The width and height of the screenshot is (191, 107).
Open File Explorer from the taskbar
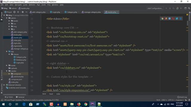coord(72,104)
